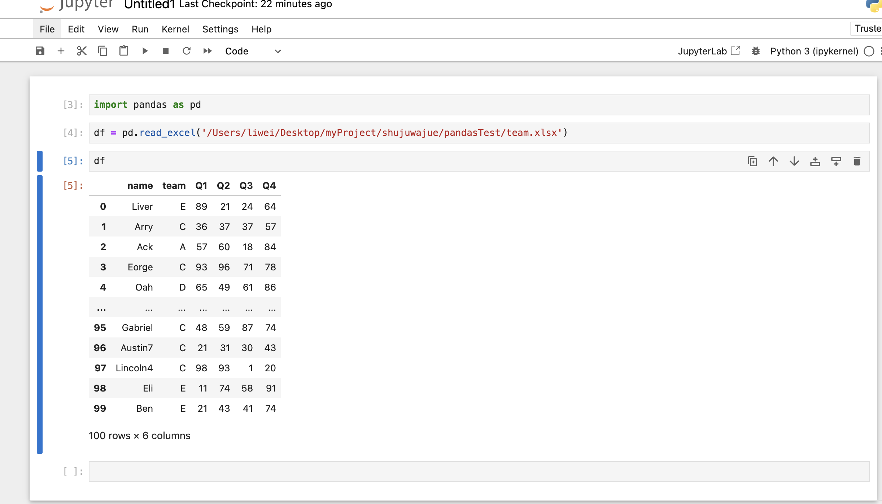
Task: Restart kernel and run all cells
Action: tap(208, 51)
